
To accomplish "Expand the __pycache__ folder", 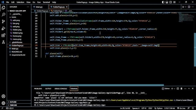I will tap(19, 14).
